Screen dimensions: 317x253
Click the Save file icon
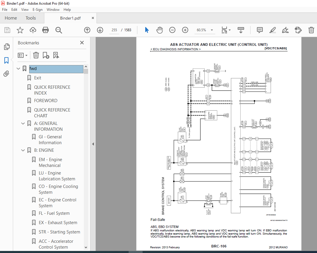(x=7, y=30)
